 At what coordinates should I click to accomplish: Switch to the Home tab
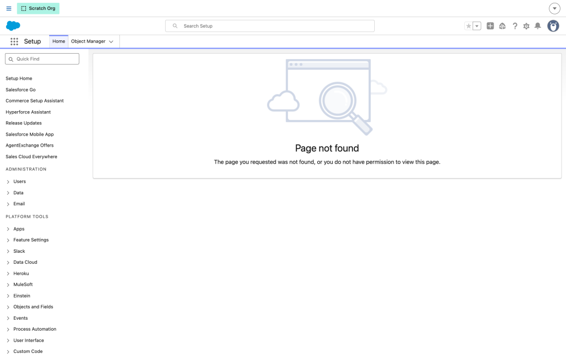[x=59, y=41]
